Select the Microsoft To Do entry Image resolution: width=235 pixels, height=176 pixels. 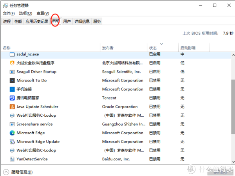coord(32,80)
